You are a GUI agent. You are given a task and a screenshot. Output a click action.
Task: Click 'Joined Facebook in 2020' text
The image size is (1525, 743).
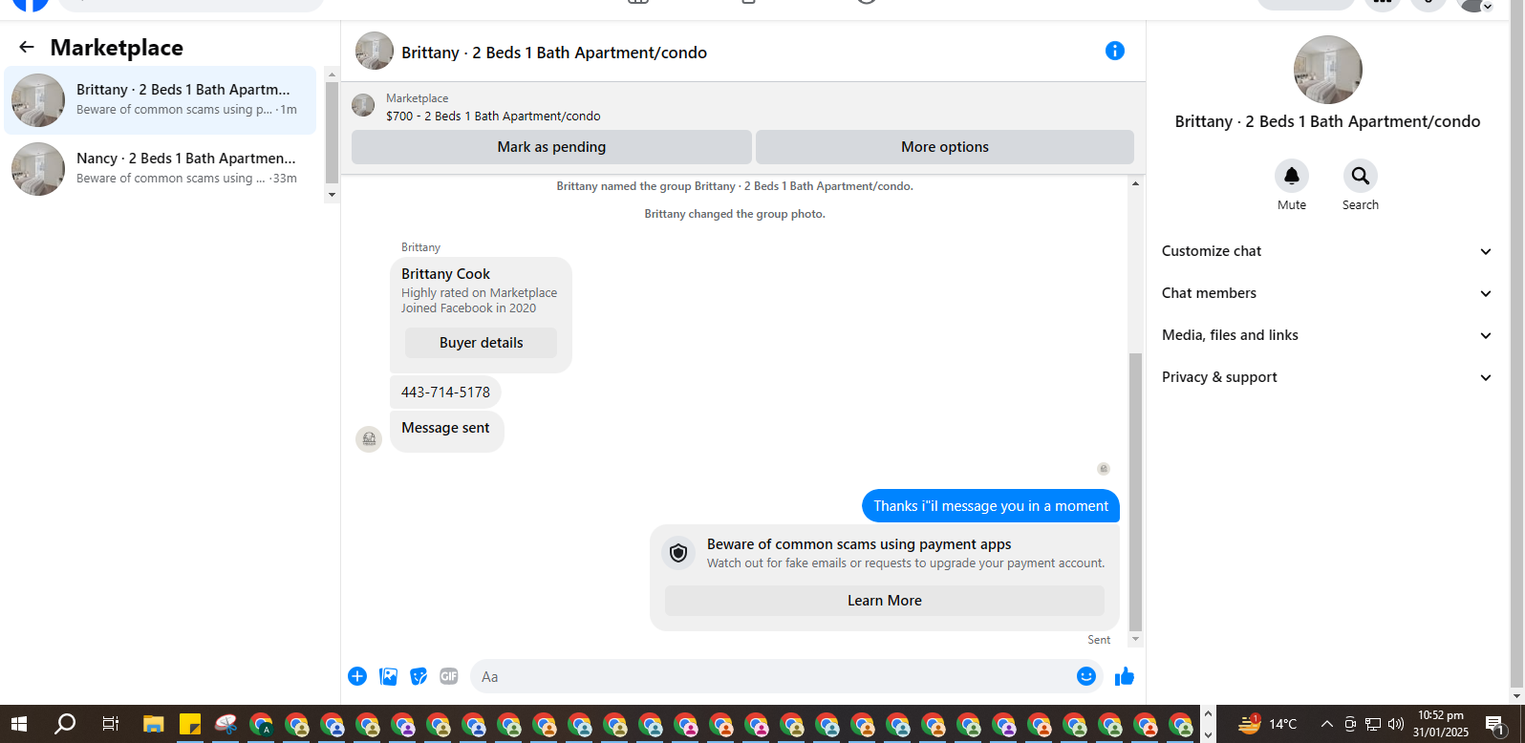click(468, 308)
